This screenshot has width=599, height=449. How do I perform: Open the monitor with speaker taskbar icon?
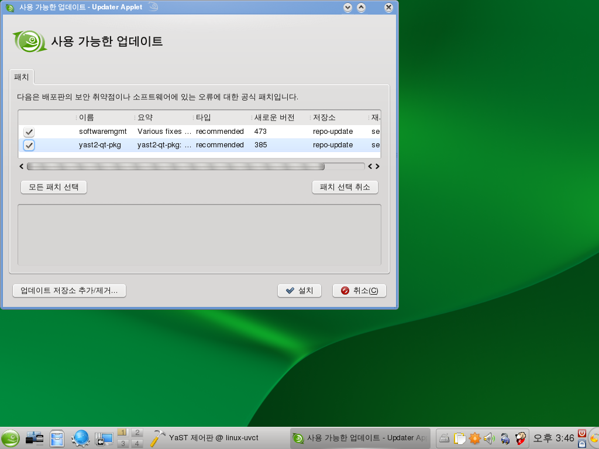click(104, 438)
